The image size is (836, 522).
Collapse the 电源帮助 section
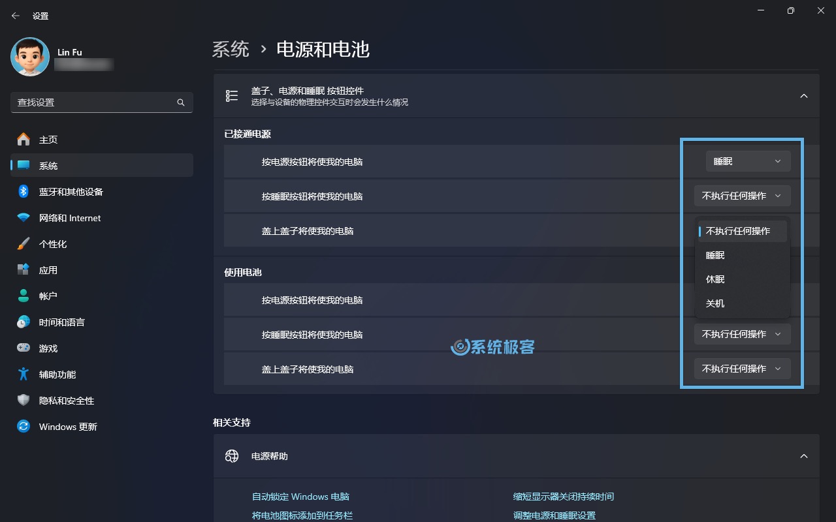[x=804, y=456]
